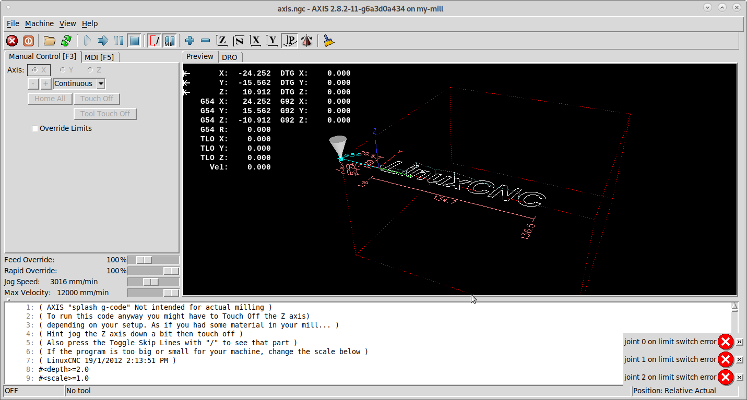The height and width of the screenshot is (400, 747).
Task: Select axis Z radio button
Action: click(x=94, y=70)
